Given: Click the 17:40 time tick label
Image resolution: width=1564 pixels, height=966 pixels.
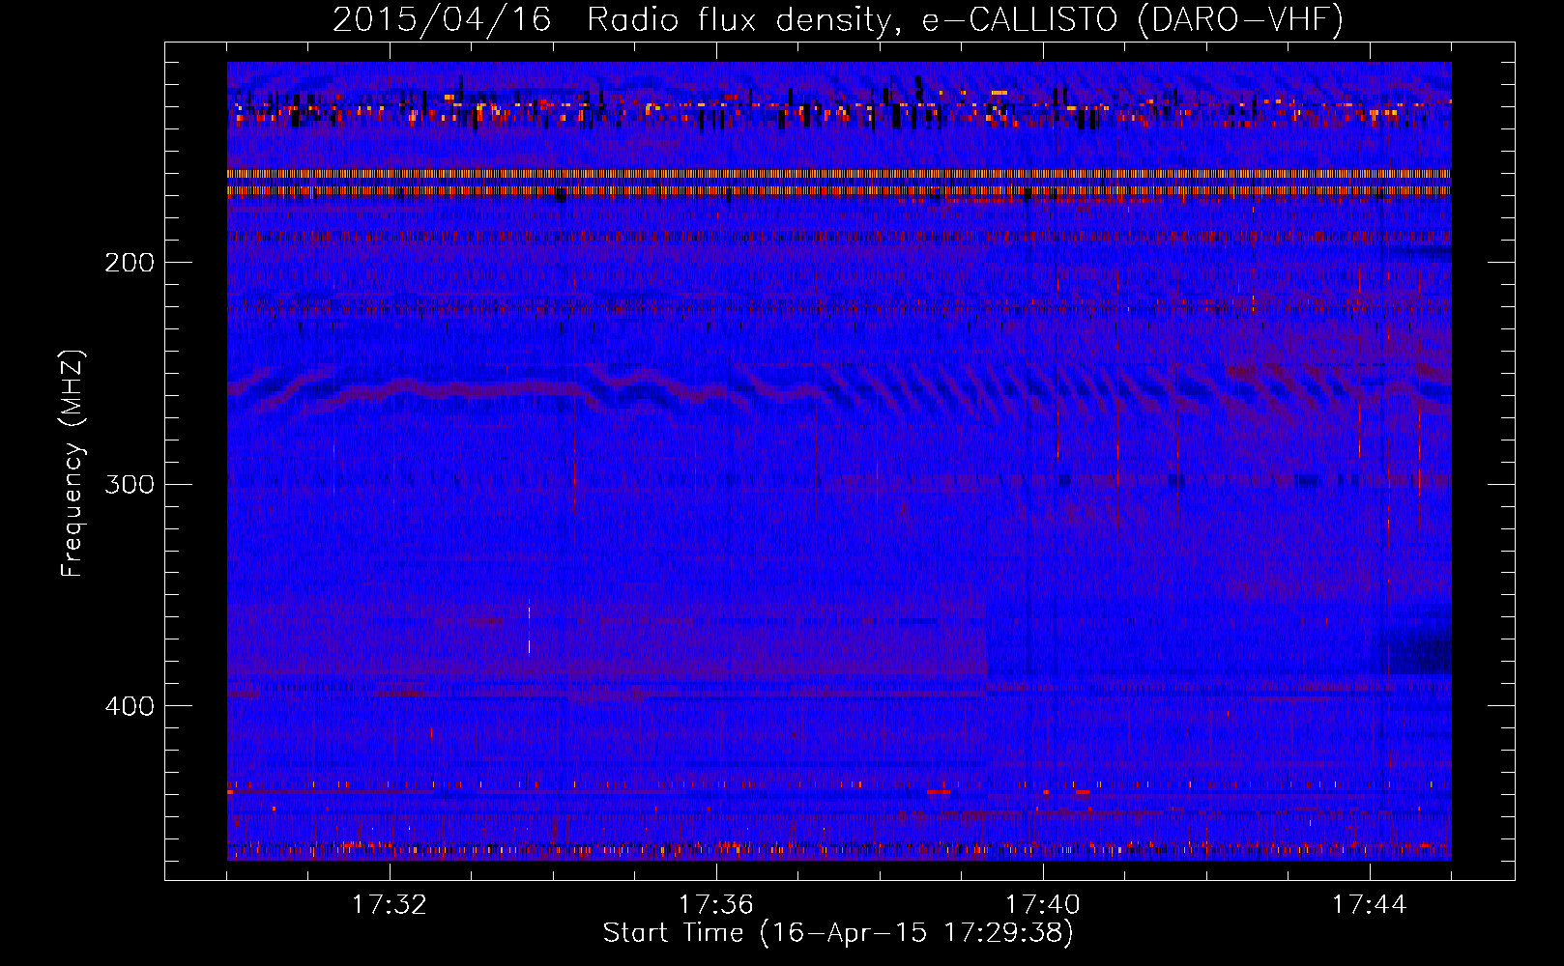Looking at the screenshot, I should [1043, 905].
